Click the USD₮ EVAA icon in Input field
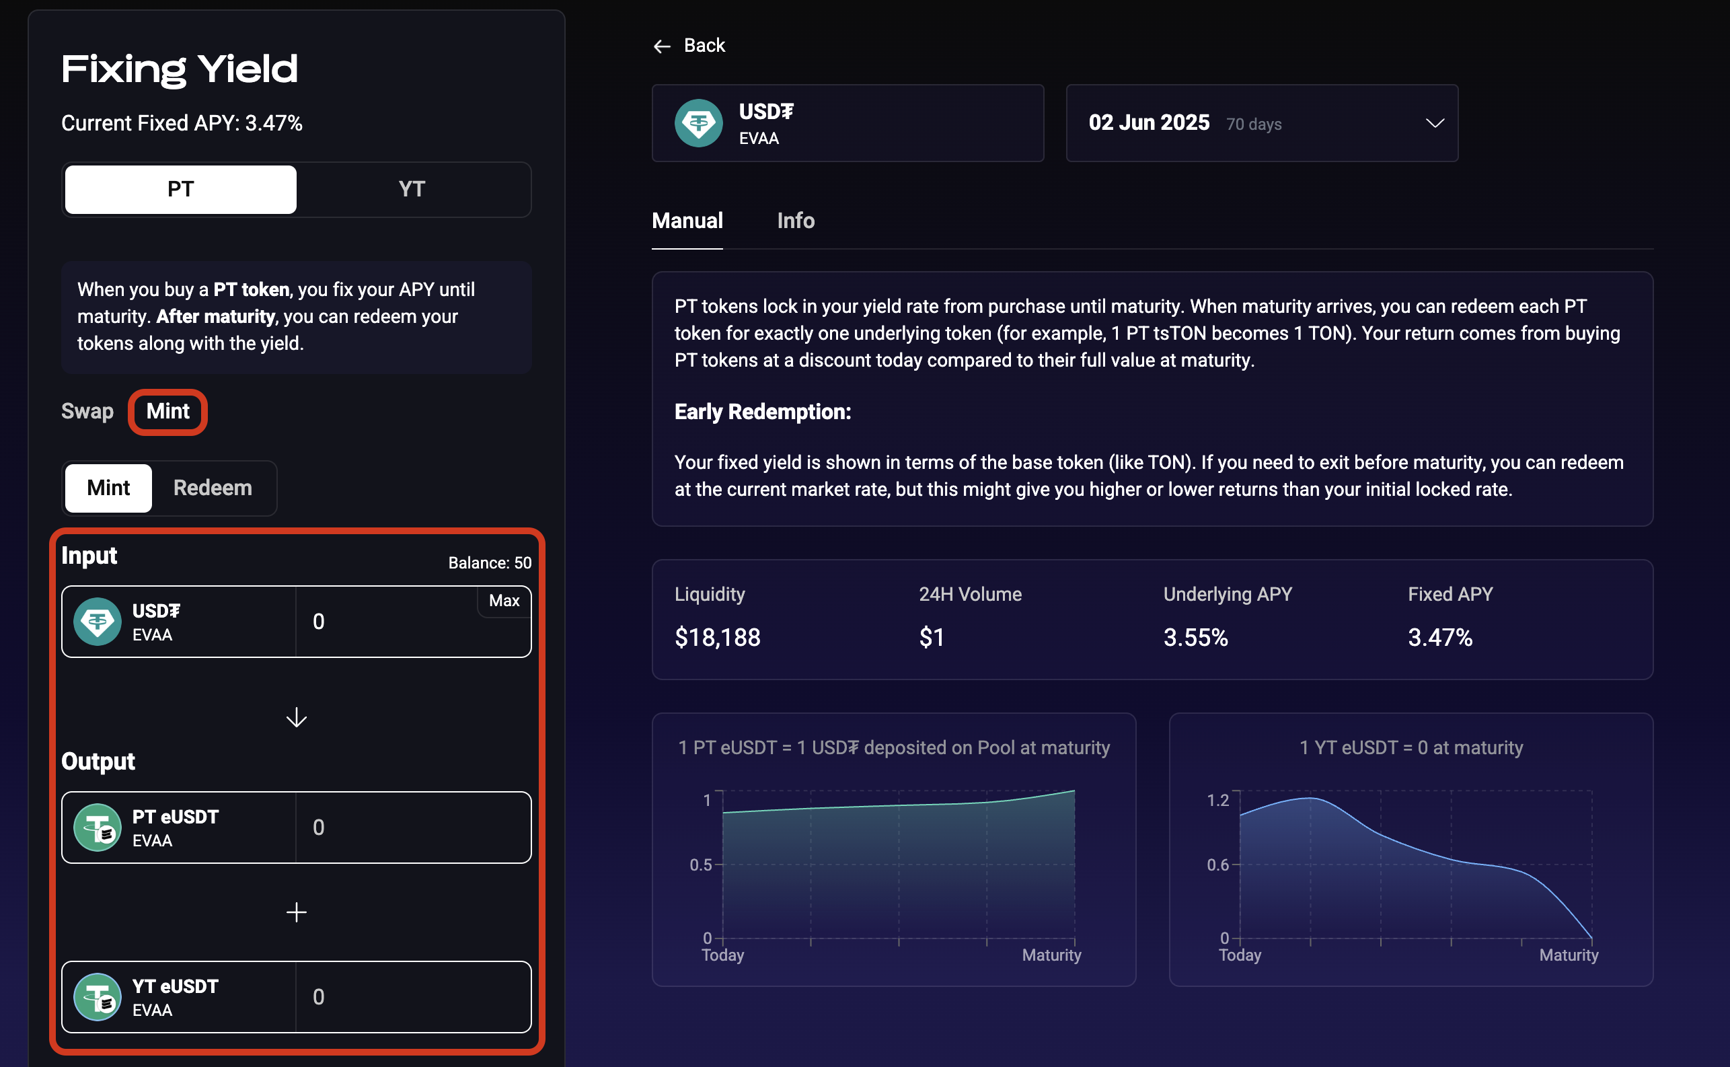Screen dimensions: 1730x1067 (x=98, y=622)
